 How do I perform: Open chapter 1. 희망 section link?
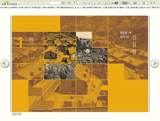point(67,7)
